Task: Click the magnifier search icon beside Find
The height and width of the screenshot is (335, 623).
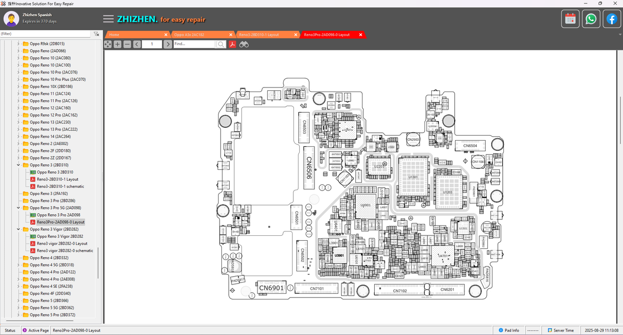Action: pos(221,44)
